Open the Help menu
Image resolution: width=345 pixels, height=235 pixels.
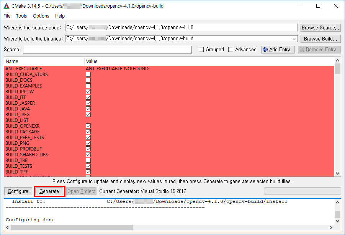(60, 16)
